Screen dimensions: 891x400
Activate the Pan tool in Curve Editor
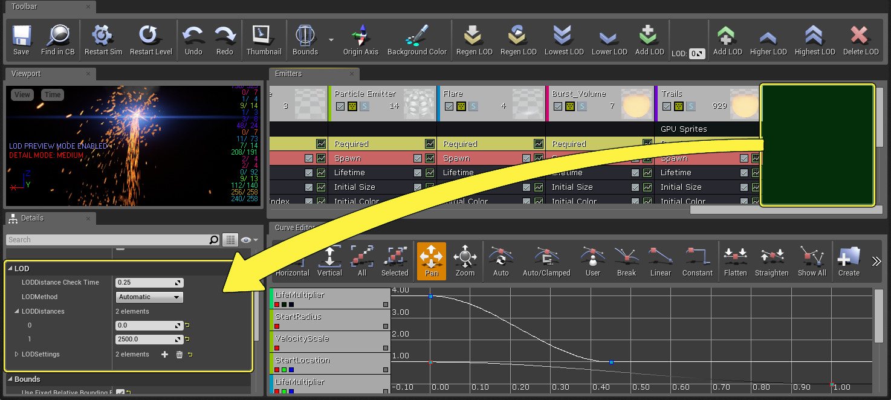tap(431, 261)
